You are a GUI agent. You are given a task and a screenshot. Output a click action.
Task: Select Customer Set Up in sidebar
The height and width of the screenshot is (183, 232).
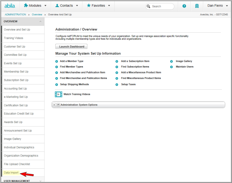tap(23, 47)
